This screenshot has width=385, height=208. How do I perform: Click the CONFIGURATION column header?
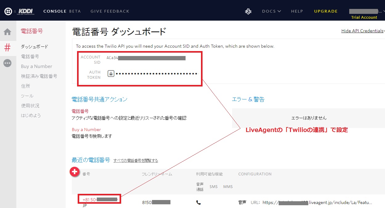point(255,174)
